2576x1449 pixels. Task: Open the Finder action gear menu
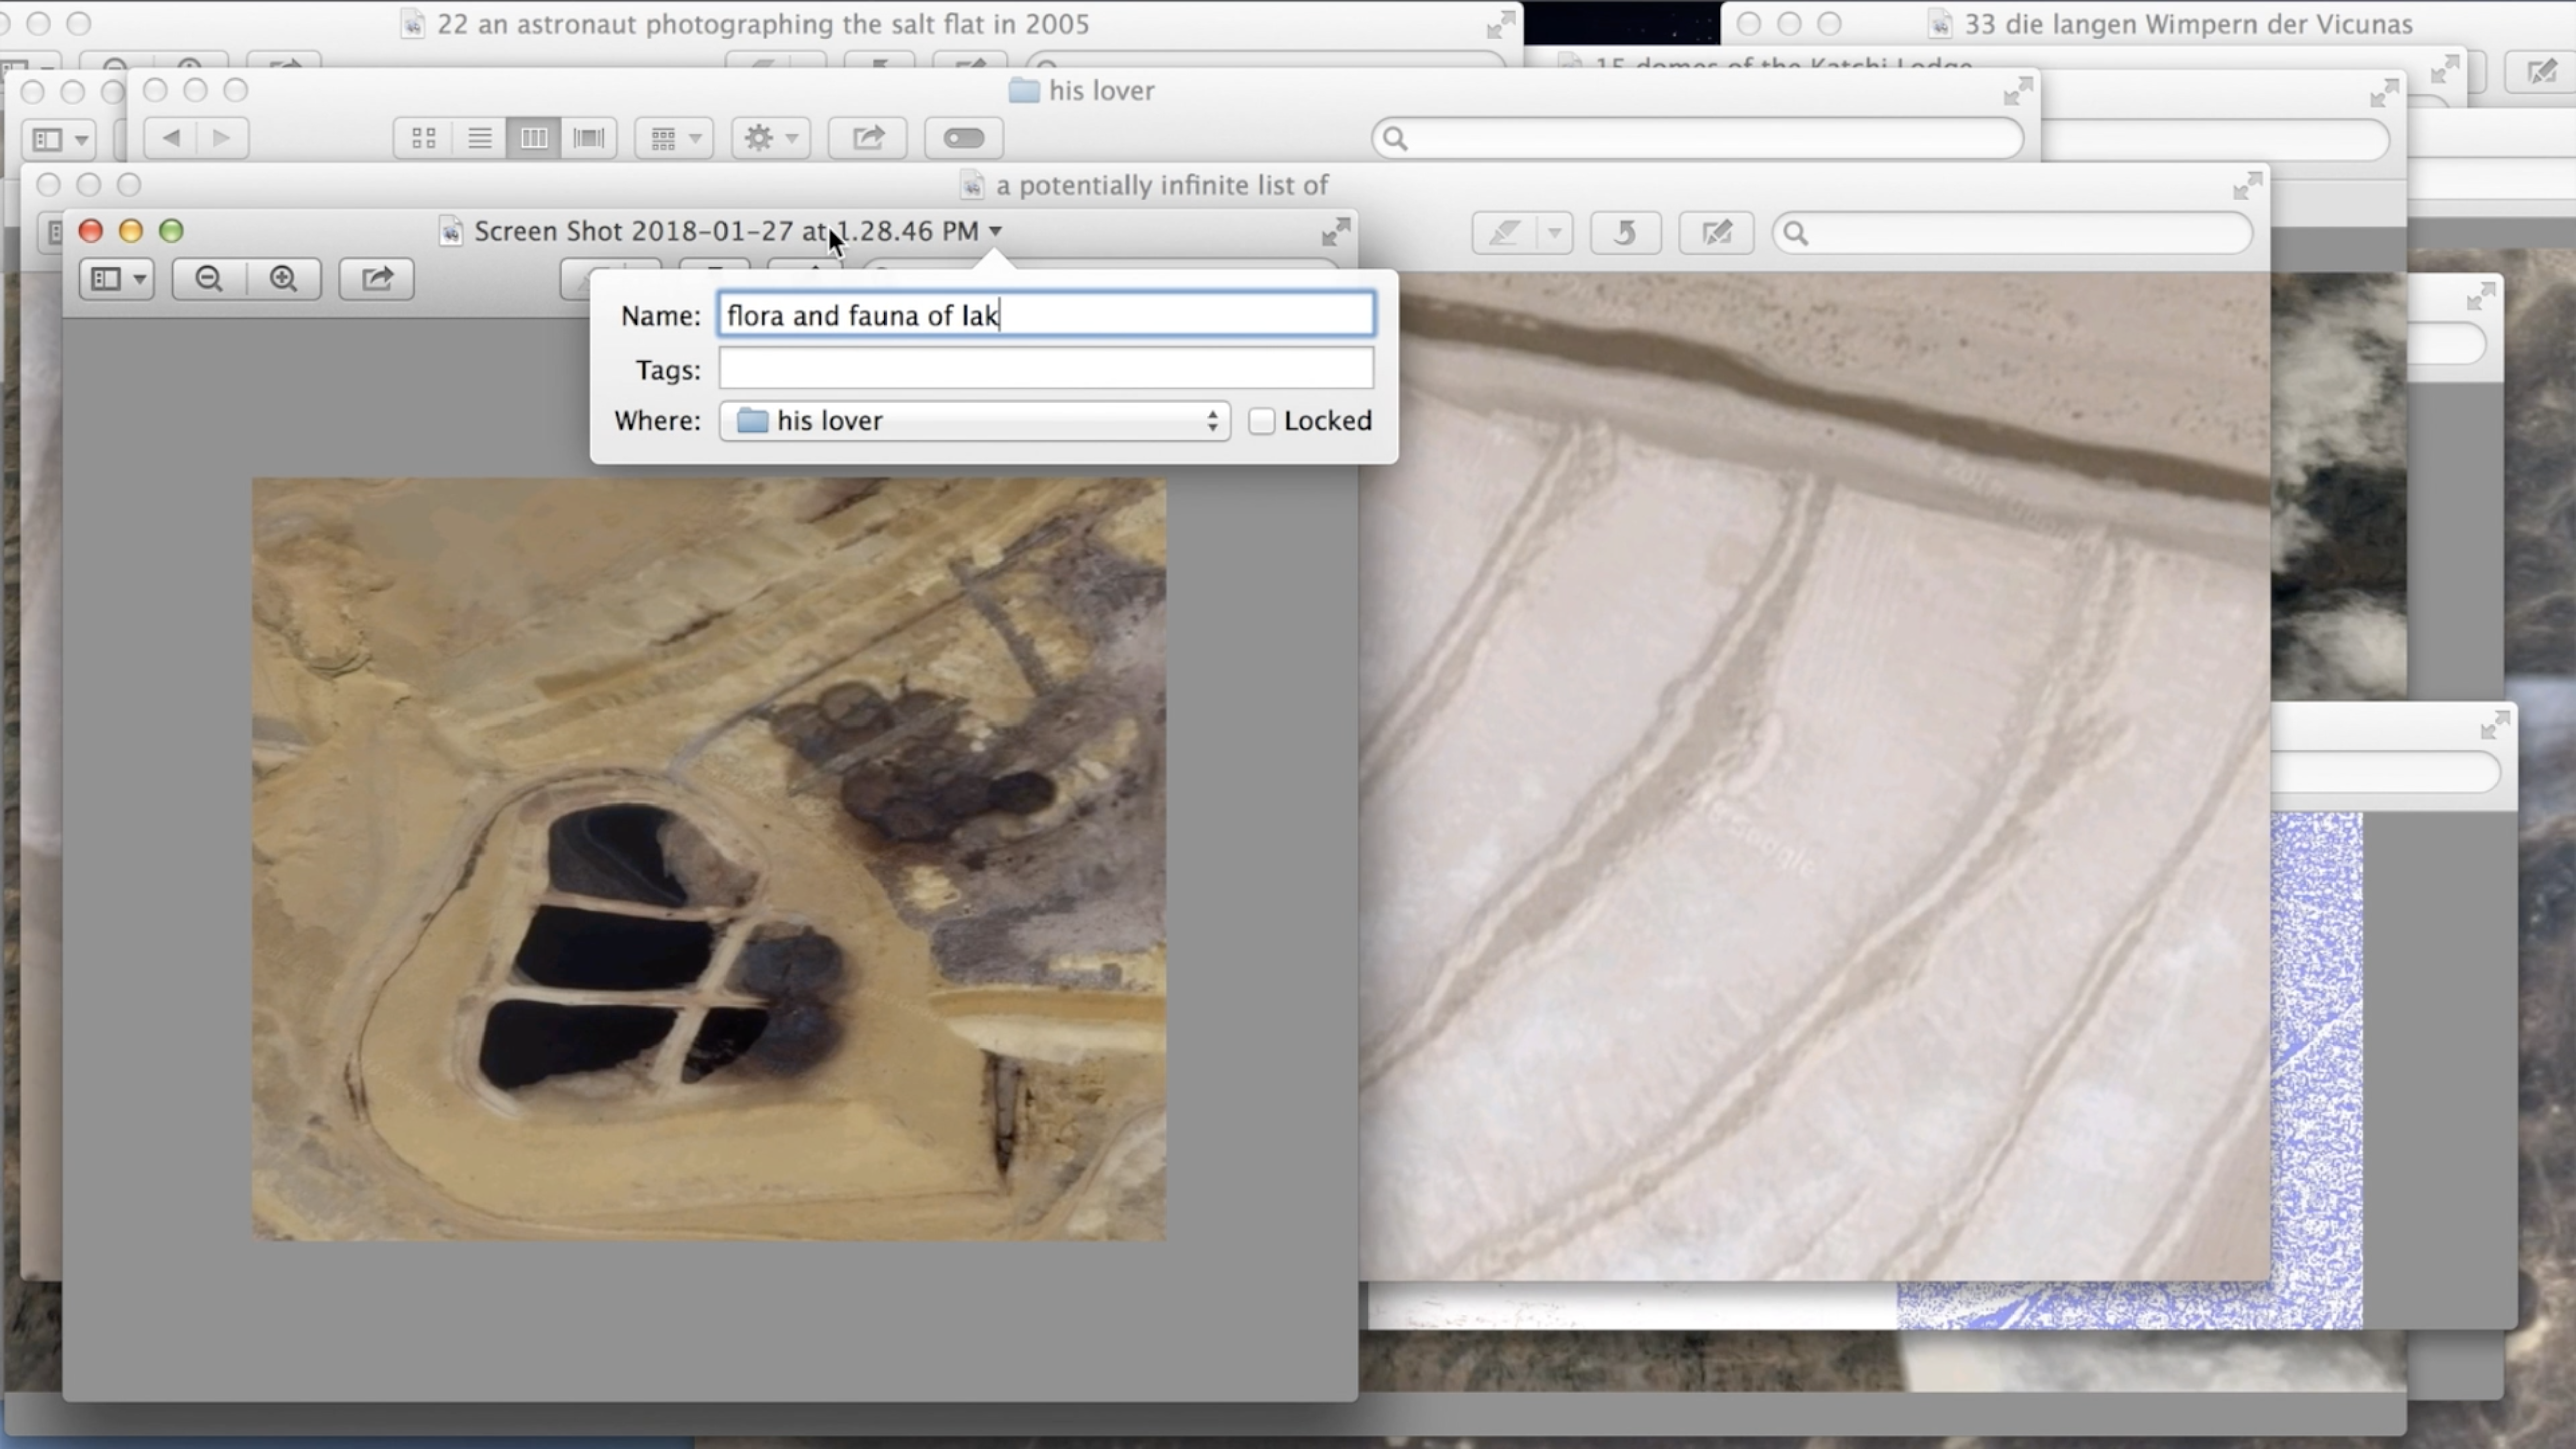(770, 138)
